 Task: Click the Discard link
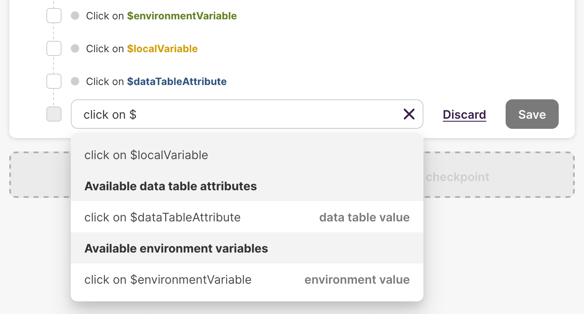click(x=464, y=114)
